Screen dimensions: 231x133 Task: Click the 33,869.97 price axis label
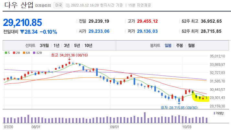[x=217, y=65]
